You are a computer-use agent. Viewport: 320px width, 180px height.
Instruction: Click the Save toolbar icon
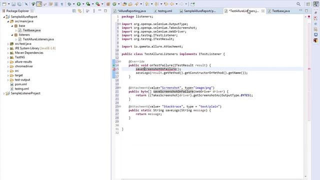coord(13,4)
